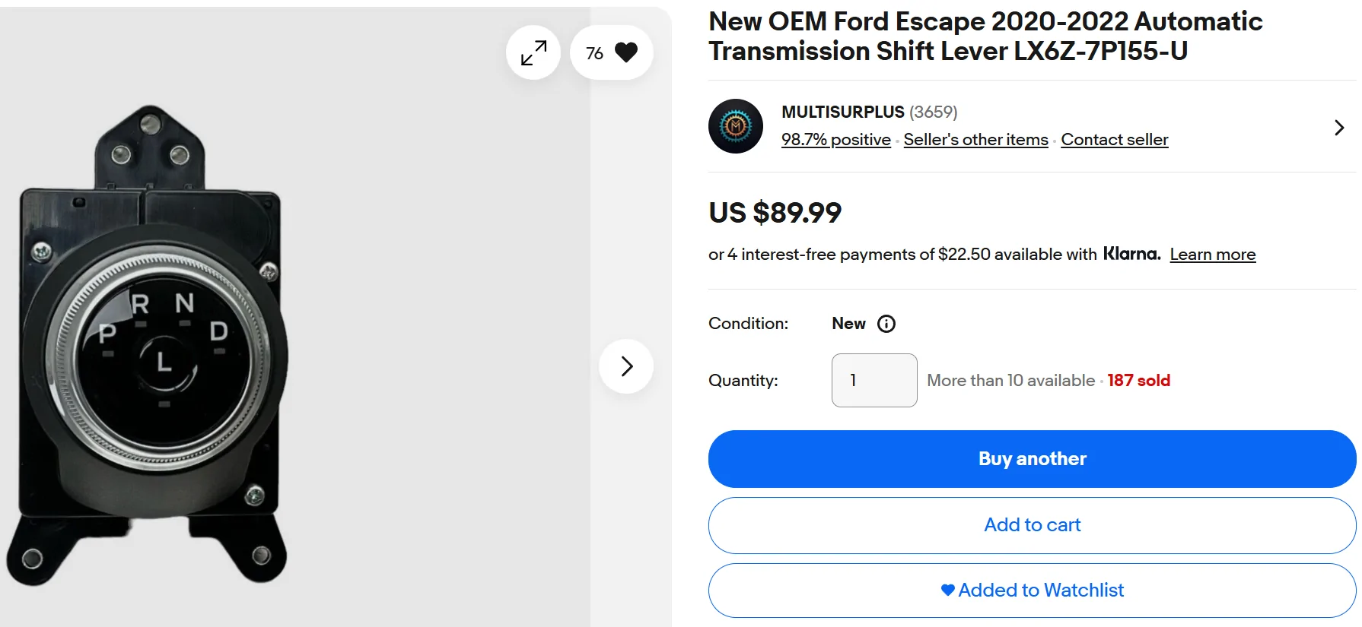Open the seller's (3659) feedback count

point(934,112)
